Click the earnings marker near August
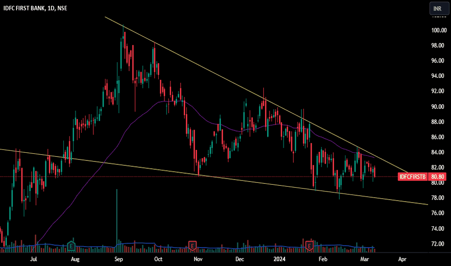This screenshot has height=266, width=451. click(x=71, y=246)
